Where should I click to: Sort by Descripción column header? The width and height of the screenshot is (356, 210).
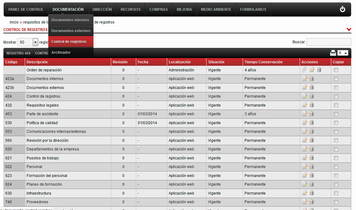[x=68, y=62]
